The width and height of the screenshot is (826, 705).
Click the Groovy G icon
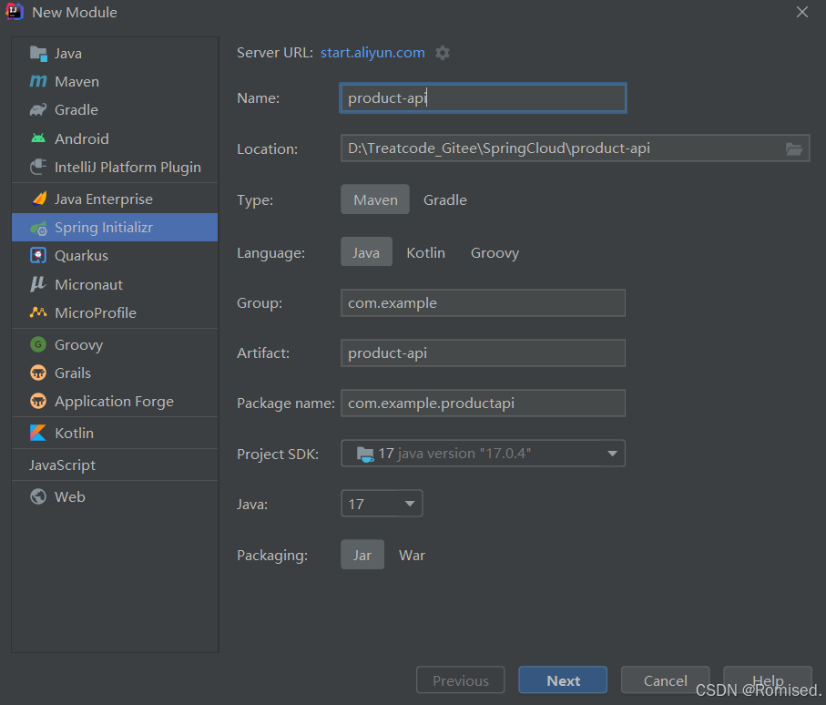[38, 344]
